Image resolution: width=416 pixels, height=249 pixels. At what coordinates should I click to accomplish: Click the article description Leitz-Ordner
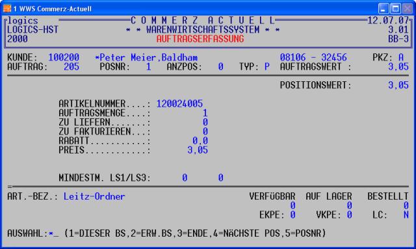94,197
